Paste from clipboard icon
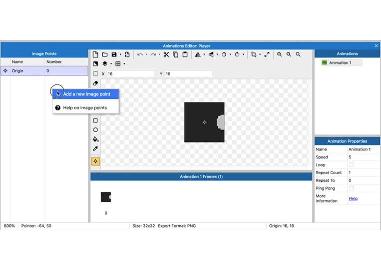 point(185,54)
